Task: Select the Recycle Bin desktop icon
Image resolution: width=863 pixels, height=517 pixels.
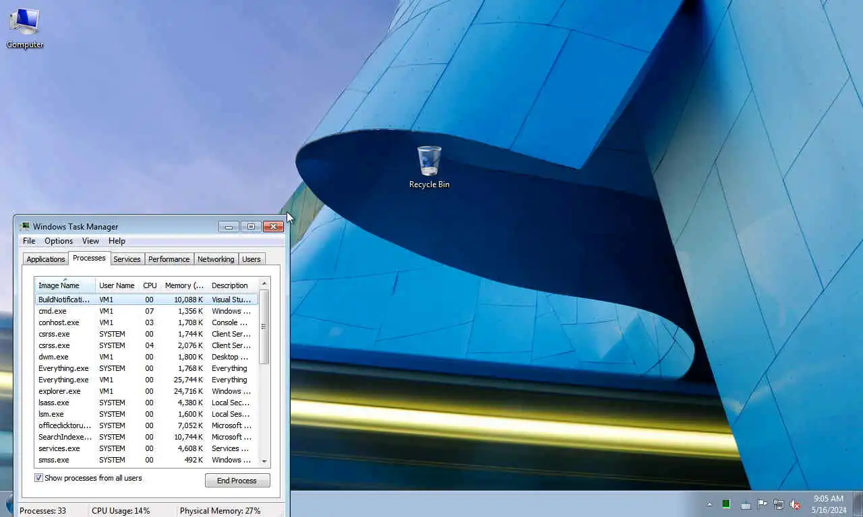Action: point(429,167)
